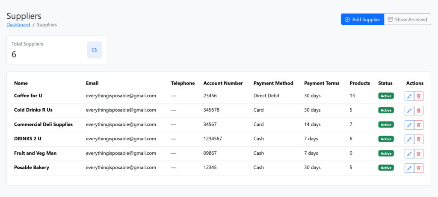
Task: Click account number 1234567
Action: (213, 139)
